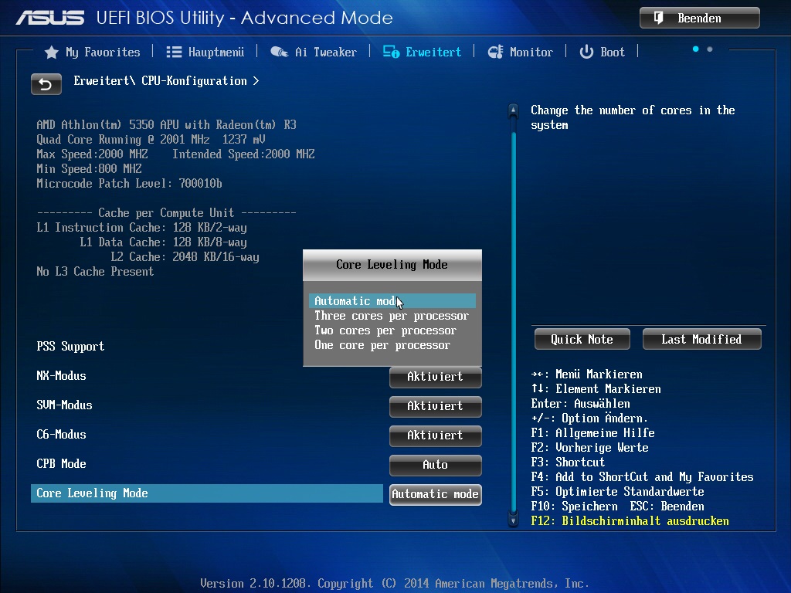Select the SVM-Modus label

click(x=64, y=405)
